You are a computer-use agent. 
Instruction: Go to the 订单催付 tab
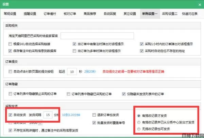[x=50, y=14]
